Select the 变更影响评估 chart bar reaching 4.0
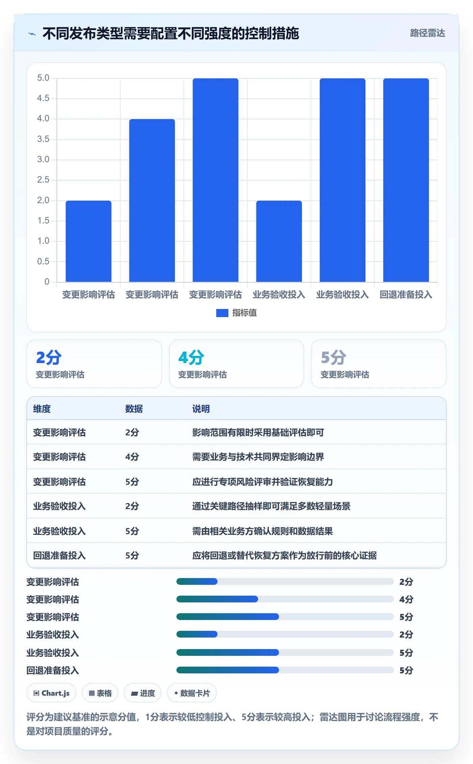 point(152,200)
